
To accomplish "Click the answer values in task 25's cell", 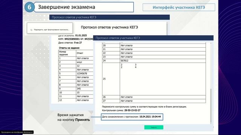I will [x=128, y=66].
